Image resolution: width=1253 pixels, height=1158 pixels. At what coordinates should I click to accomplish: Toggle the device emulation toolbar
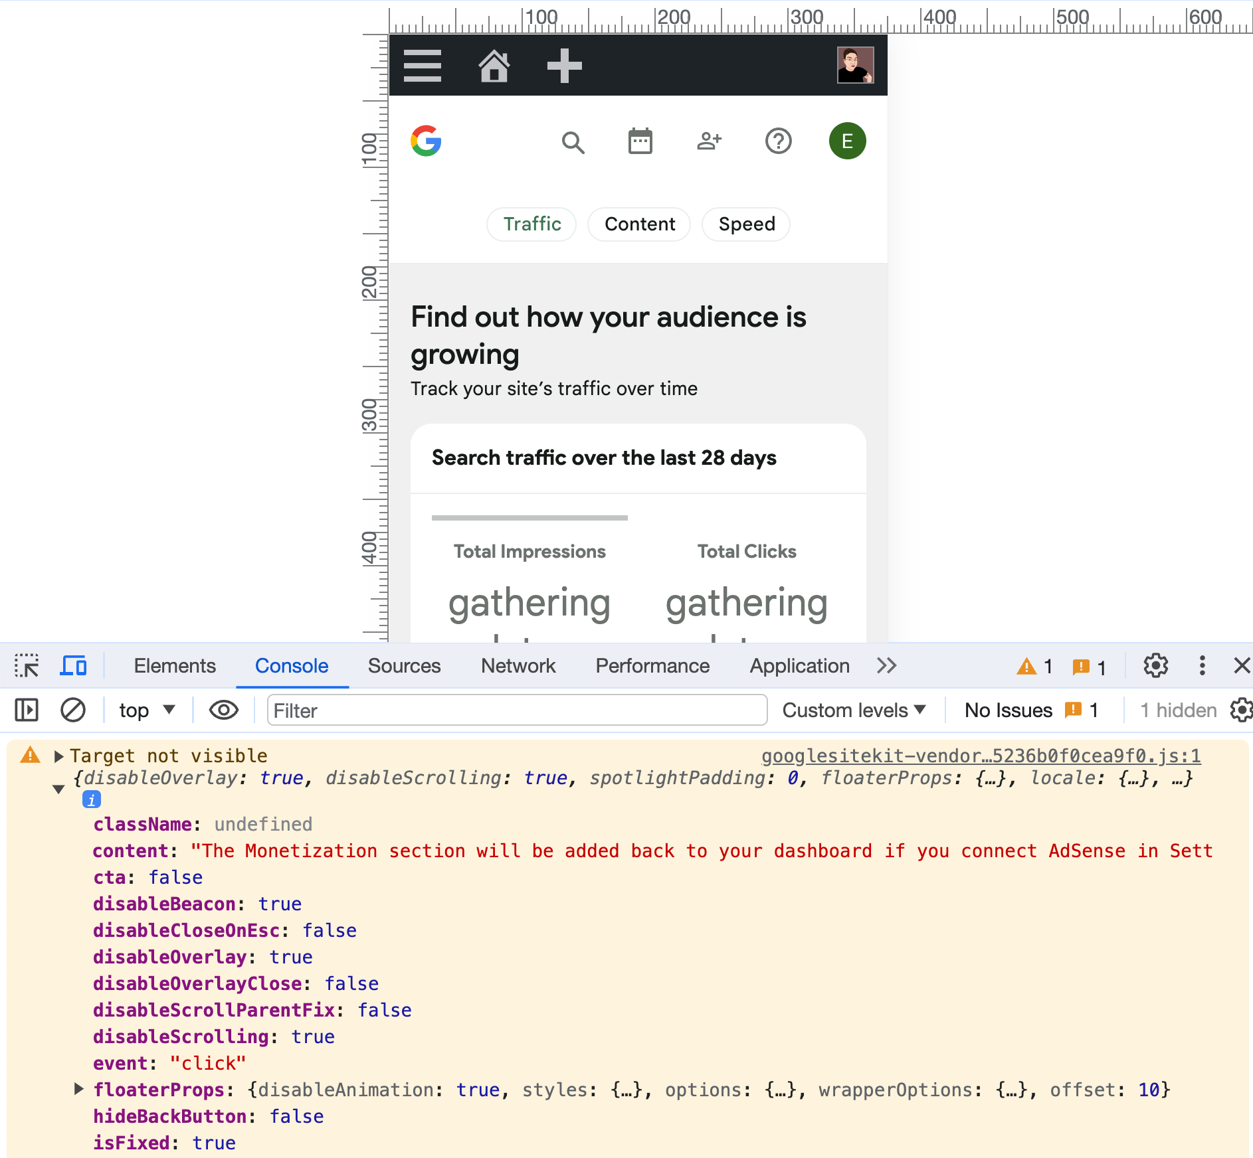[73, 665]
